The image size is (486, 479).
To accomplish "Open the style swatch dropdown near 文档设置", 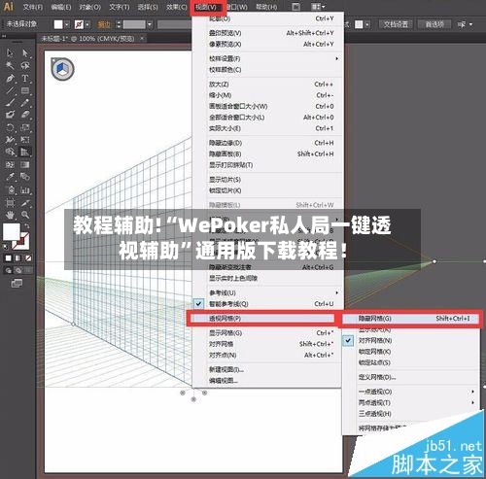I will 367,24.
